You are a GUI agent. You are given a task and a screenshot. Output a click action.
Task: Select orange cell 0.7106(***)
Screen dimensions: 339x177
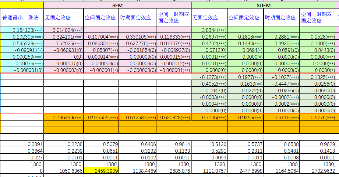209,117
